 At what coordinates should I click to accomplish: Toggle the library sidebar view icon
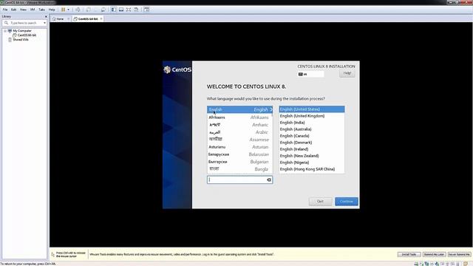coord(114,10)
